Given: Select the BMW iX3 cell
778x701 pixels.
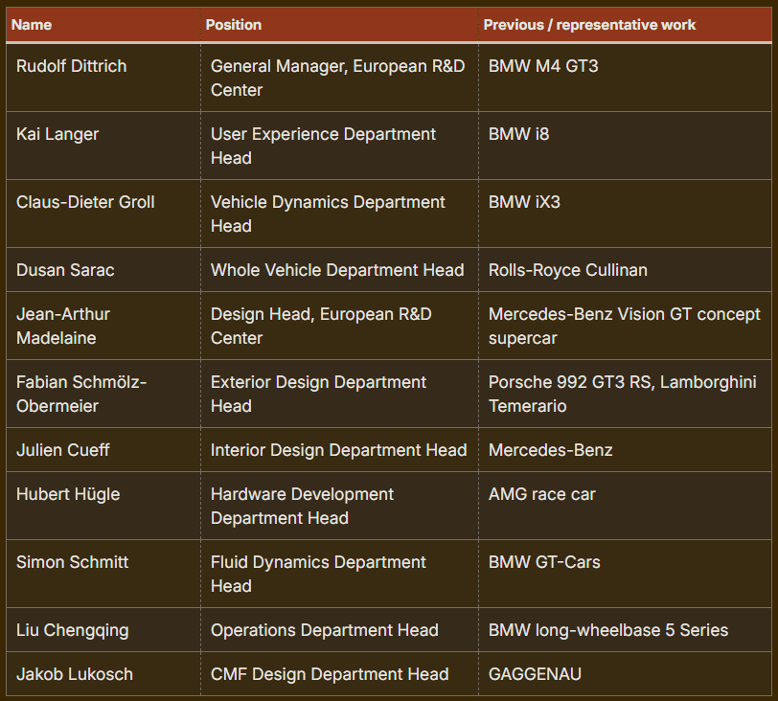Looking at the screenshot, I should coord(625,214).
